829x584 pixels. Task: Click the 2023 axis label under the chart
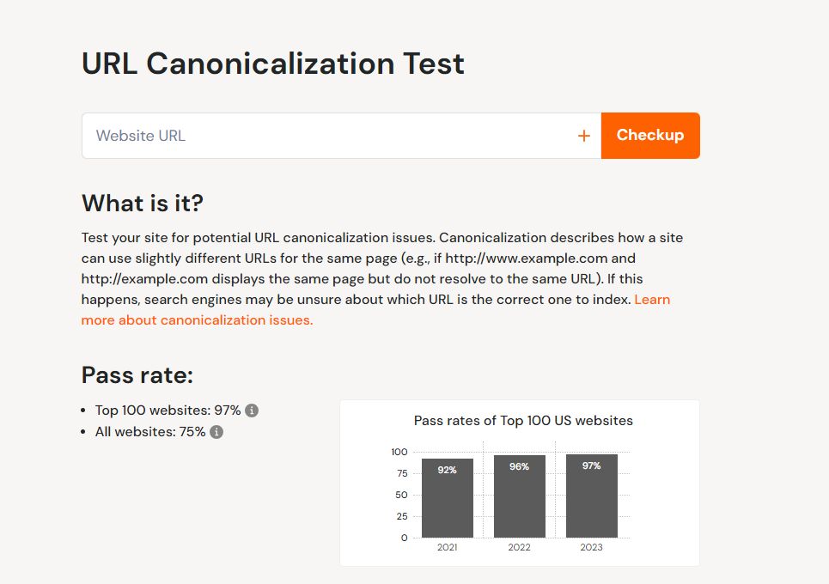click(x=593, y=545)
